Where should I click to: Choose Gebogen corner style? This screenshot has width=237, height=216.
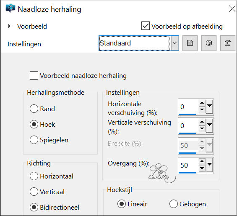[x=173, y=204]
